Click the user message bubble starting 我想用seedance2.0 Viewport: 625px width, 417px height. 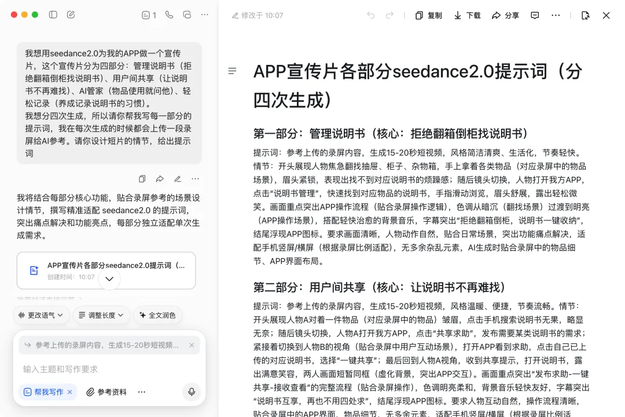coord(109,103)
